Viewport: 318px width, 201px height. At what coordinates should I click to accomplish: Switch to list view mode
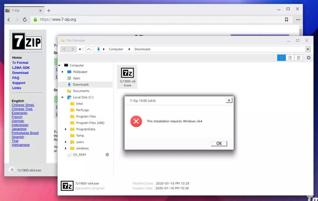click(x=290, y=58)
